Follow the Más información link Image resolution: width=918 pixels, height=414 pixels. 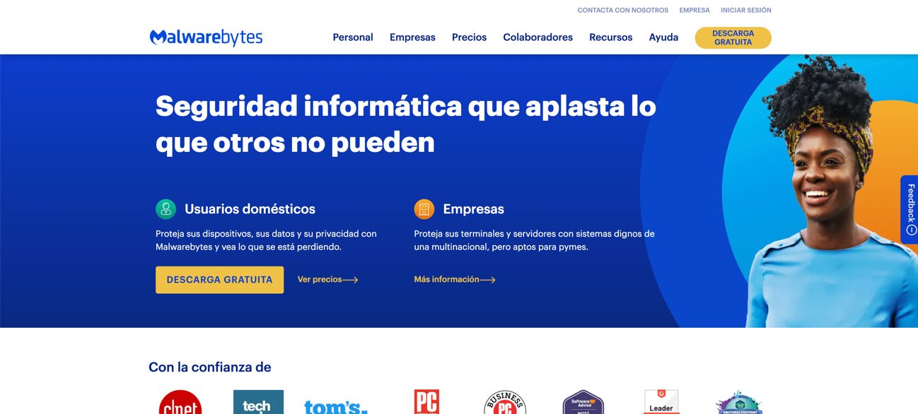coord(454,280)
